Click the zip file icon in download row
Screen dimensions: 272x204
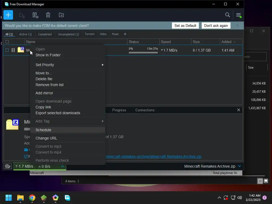[x=21, y=50]
